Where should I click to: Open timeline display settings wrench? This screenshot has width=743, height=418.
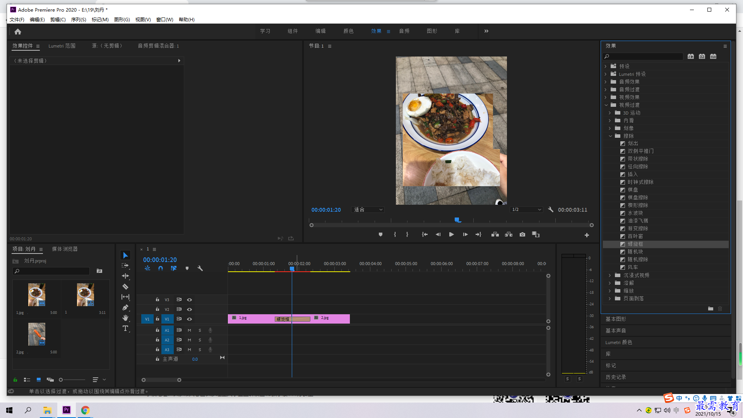pos(200,268)
